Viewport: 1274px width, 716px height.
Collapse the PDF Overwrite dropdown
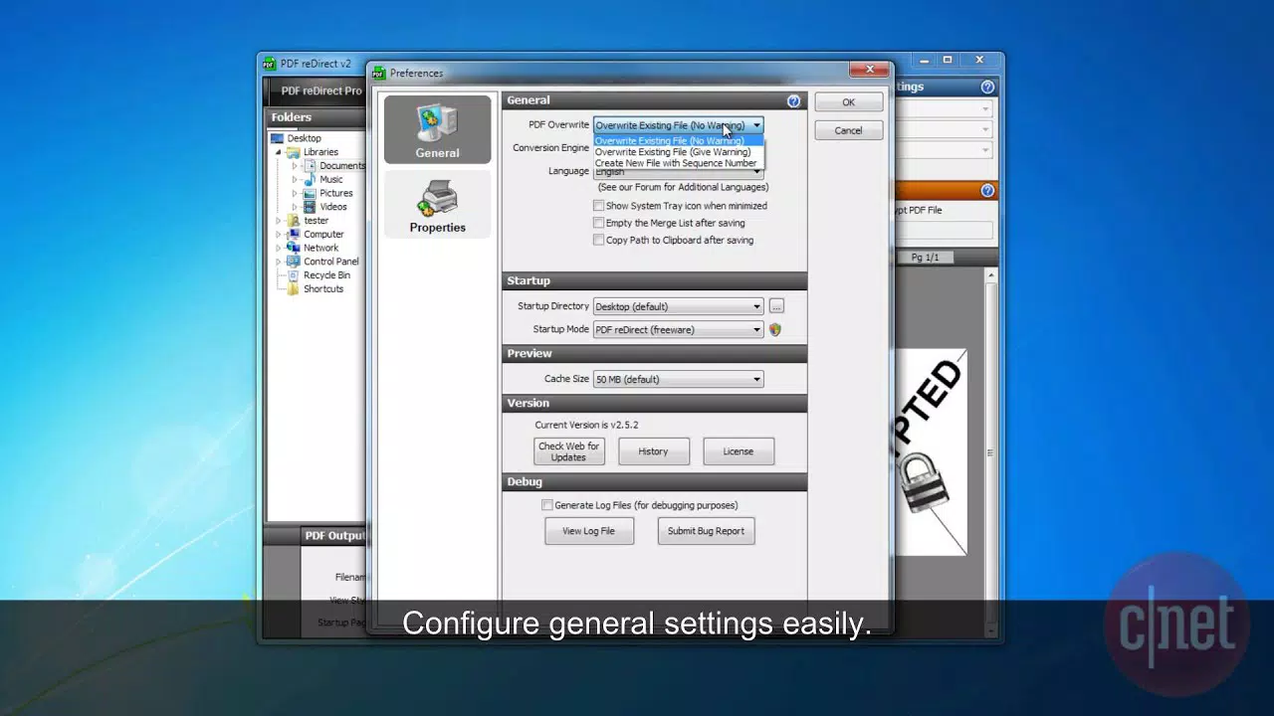coord(756,125)
